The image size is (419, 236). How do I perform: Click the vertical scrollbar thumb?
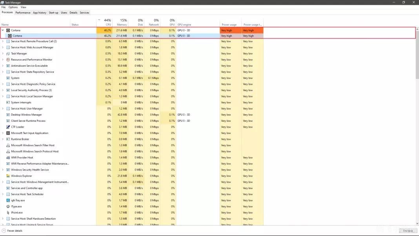coord(417,55)
